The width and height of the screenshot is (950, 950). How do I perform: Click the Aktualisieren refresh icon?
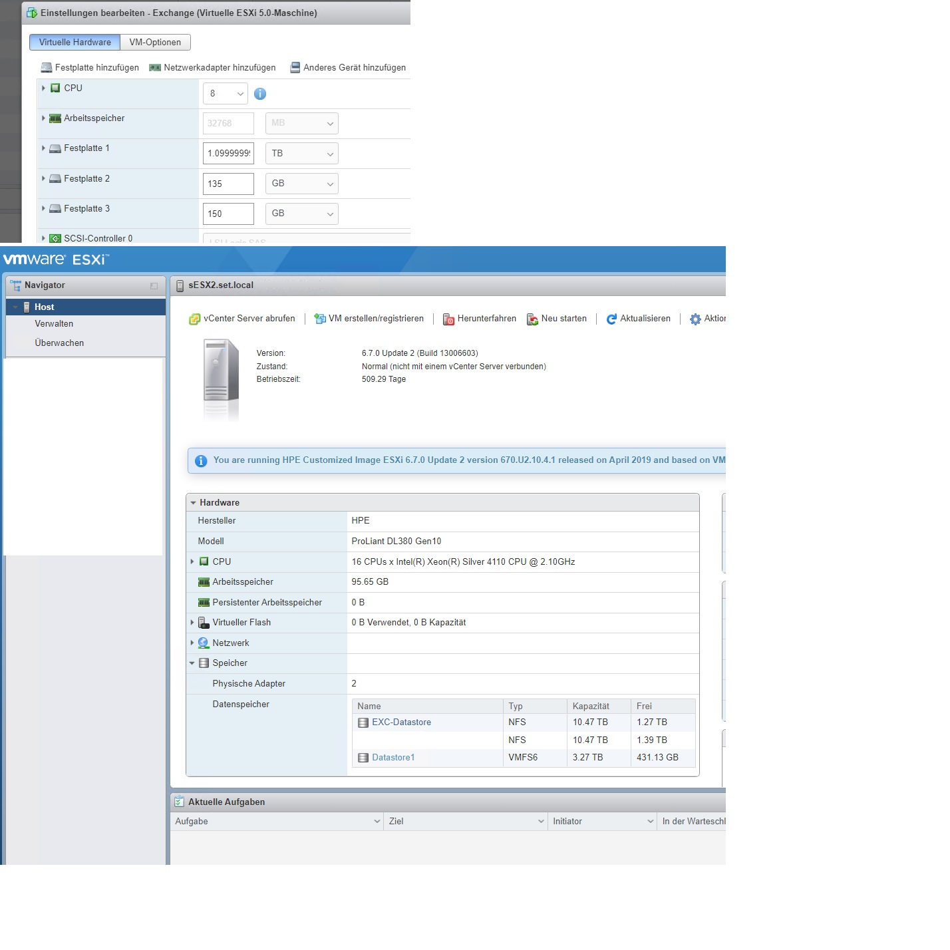611,319
